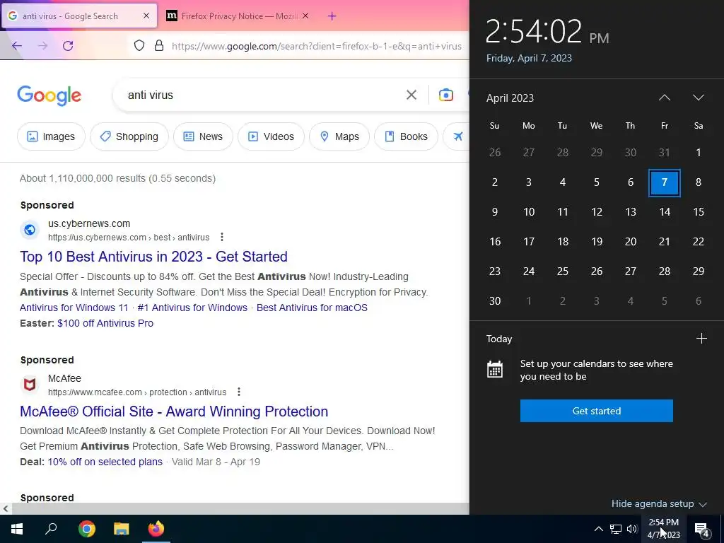The width and height of the screenshot is (724, 543).
Task: Go back using Firefox back arrow
Action: [x=17, y=45]
